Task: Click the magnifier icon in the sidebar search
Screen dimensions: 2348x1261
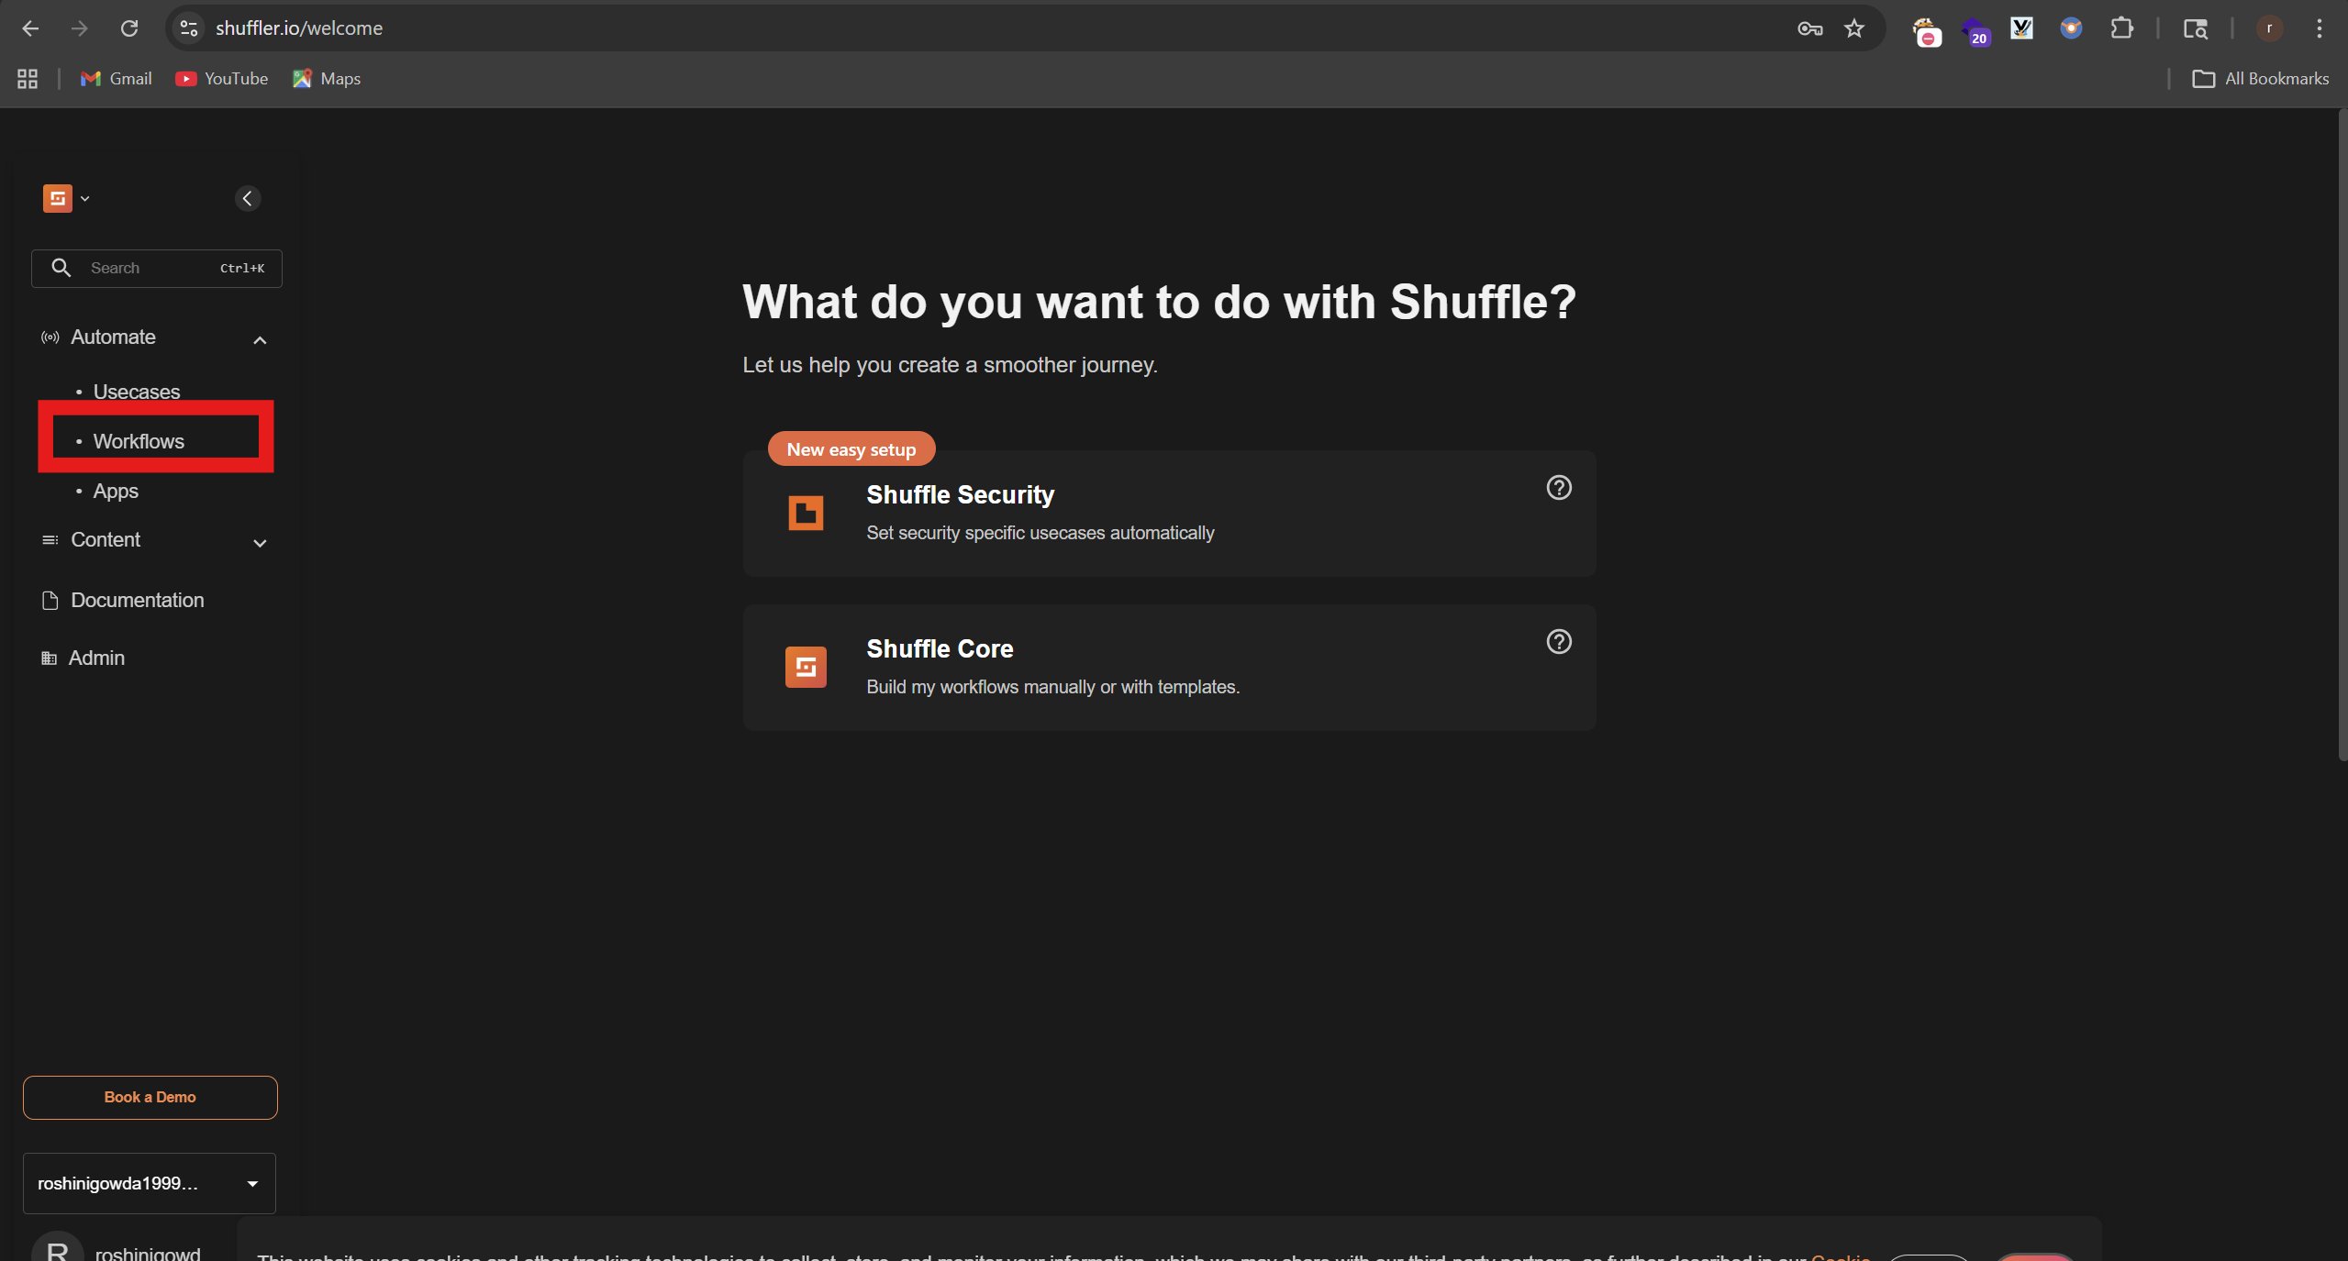Action: (x=61, y=268)
